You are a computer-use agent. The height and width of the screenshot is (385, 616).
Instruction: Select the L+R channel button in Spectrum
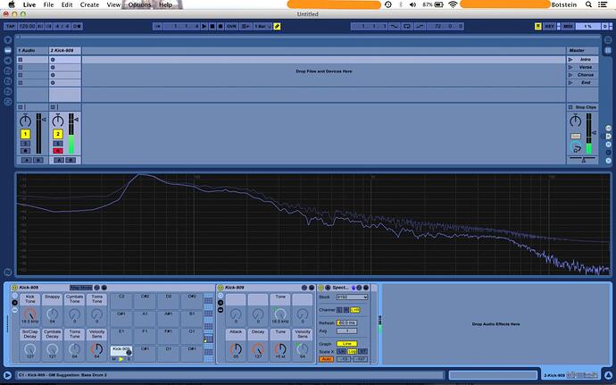(354, 310)
